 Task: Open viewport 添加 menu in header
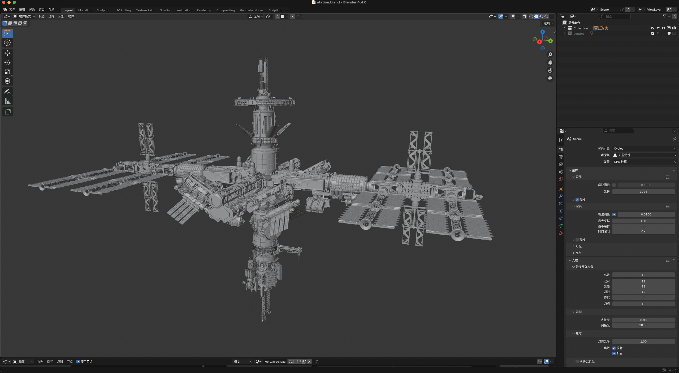pyautogui.click(x=61, y=16)
